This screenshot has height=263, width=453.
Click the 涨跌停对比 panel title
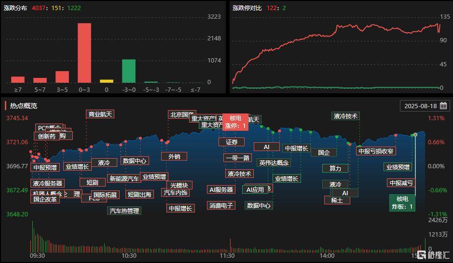tap(247, 8)
